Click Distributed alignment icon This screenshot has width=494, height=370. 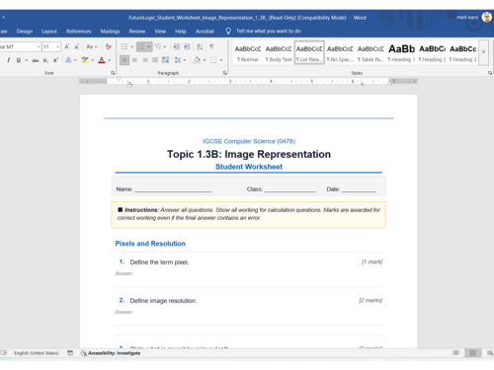point(165,60)
